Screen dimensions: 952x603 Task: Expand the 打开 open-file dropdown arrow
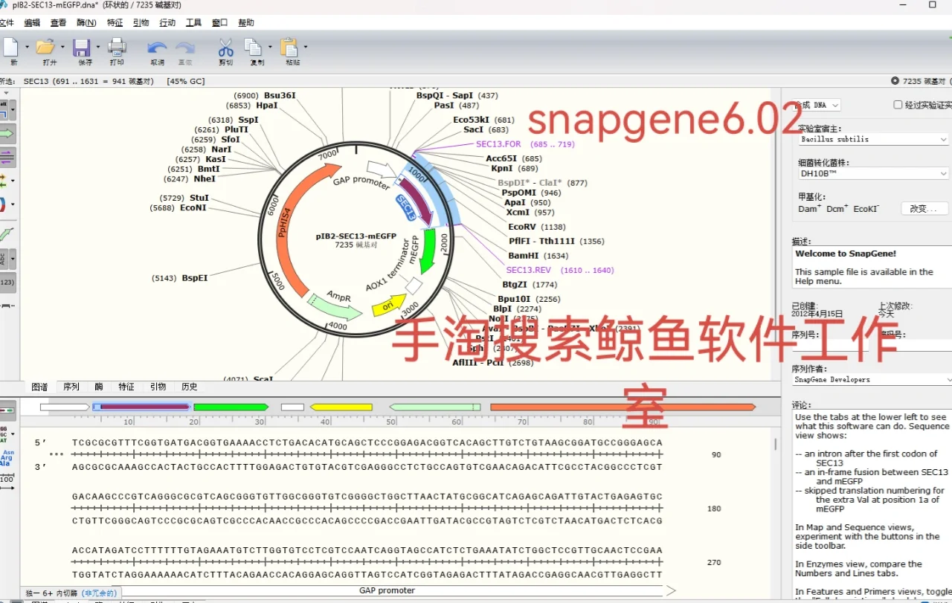(x=62, y=47)
